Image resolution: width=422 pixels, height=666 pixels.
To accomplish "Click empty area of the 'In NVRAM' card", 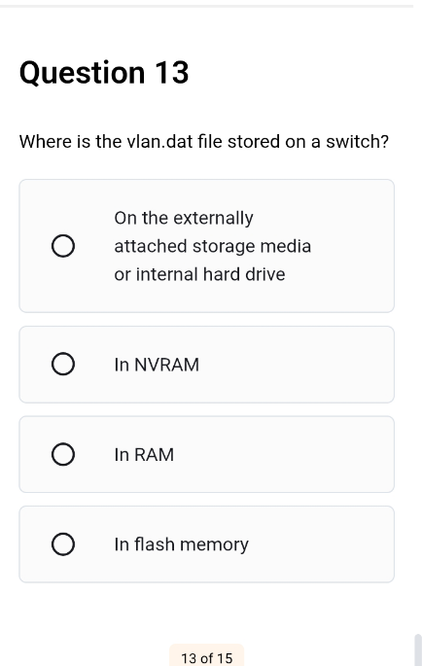I will tap(298, 365).
